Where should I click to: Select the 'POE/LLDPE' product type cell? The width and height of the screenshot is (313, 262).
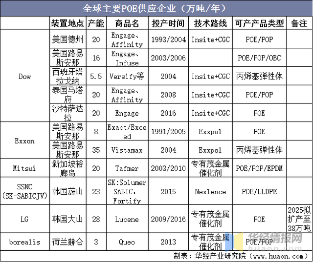(x=259, y=191)
